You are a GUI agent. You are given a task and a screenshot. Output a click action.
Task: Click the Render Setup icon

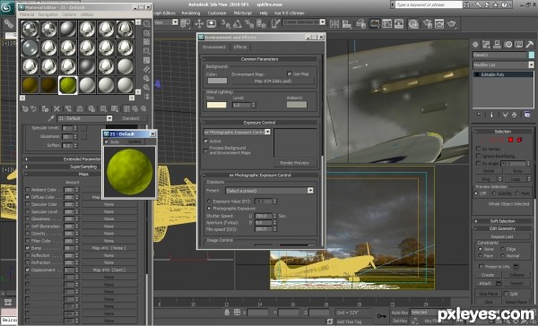427,23
